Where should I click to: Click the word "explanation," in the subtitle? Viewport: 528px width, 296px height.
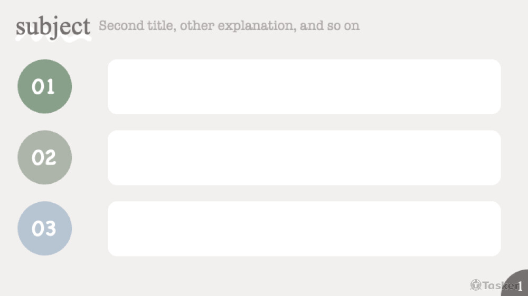pyautogui.click(x=257, y=26)
